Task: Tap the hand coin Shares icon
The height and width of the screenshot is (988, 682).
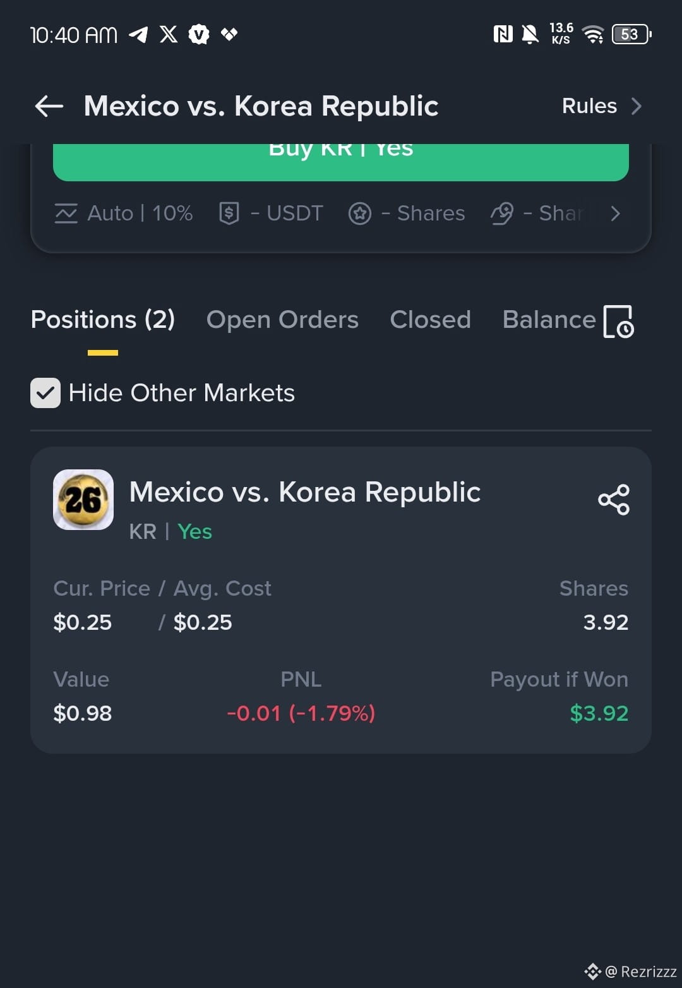Action: 502,214
